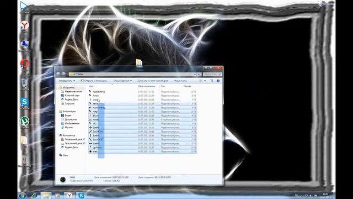353x199 pixels.
Task: Select the AppStarting file
Action: [x=142, y=92]
